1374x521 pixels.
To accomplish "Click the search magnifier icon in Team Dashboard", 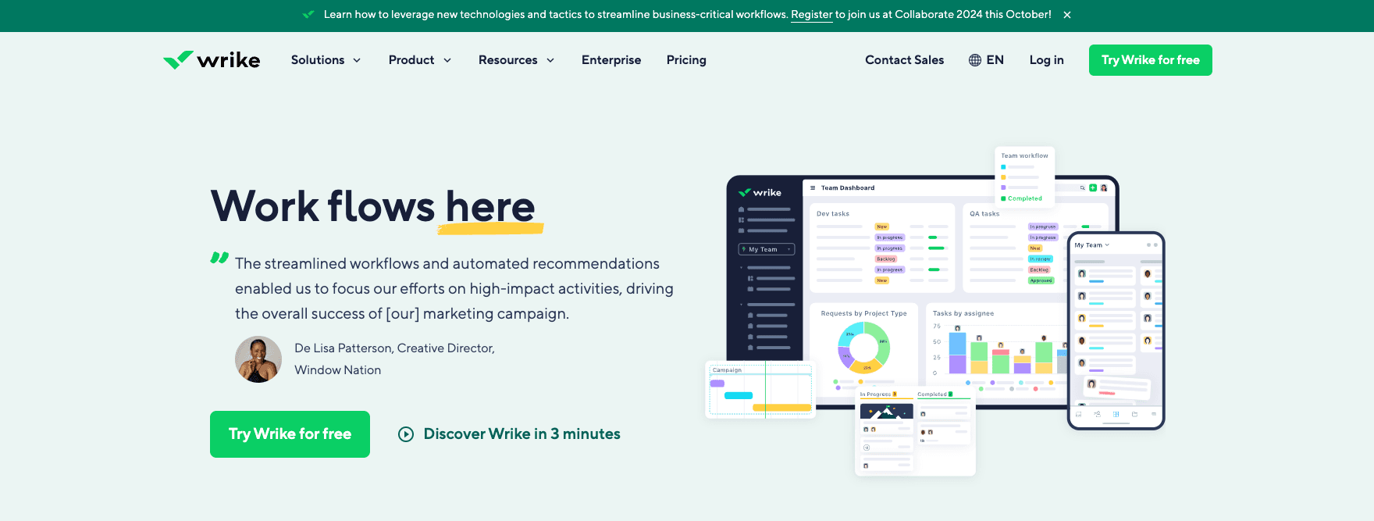I will coord(1082,187).
